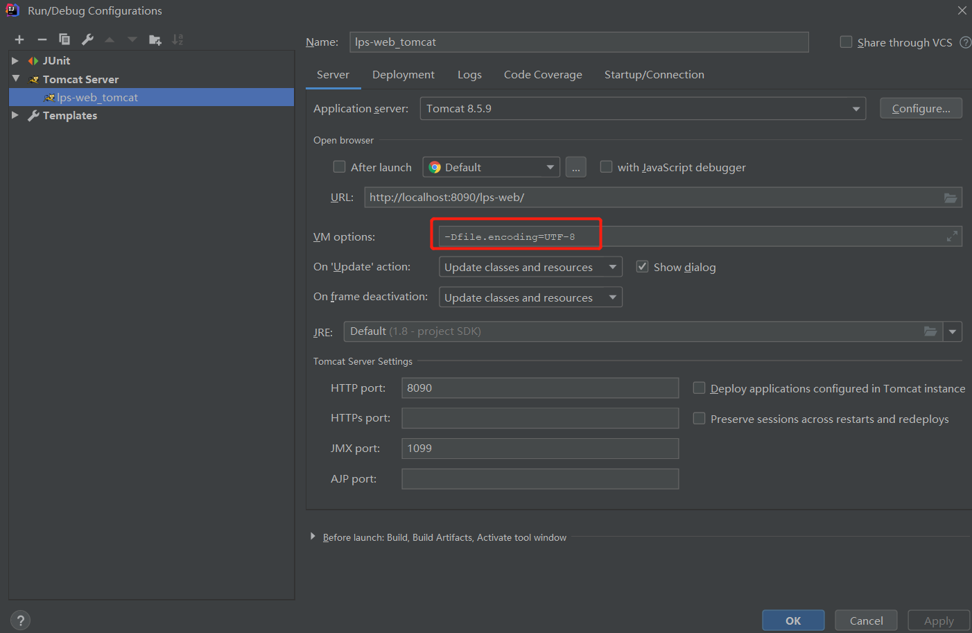
Task: Open help with the question mark button at bottom left
Action: [x=21, y=621]
